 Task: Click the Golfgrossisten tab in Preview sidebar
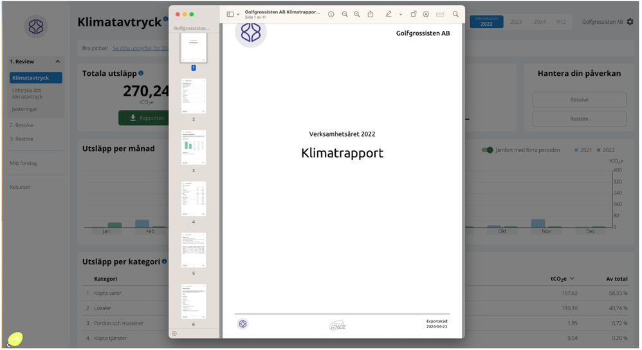click(191, 28)
